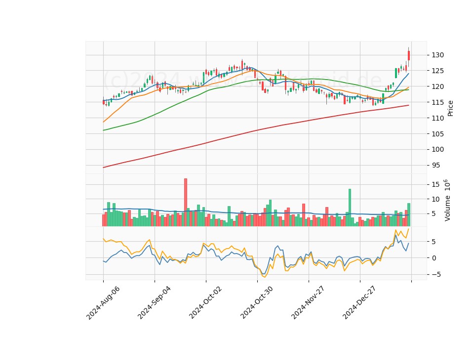Click the 15 volume axis value

pyautogui.click(x=435, y=184)
